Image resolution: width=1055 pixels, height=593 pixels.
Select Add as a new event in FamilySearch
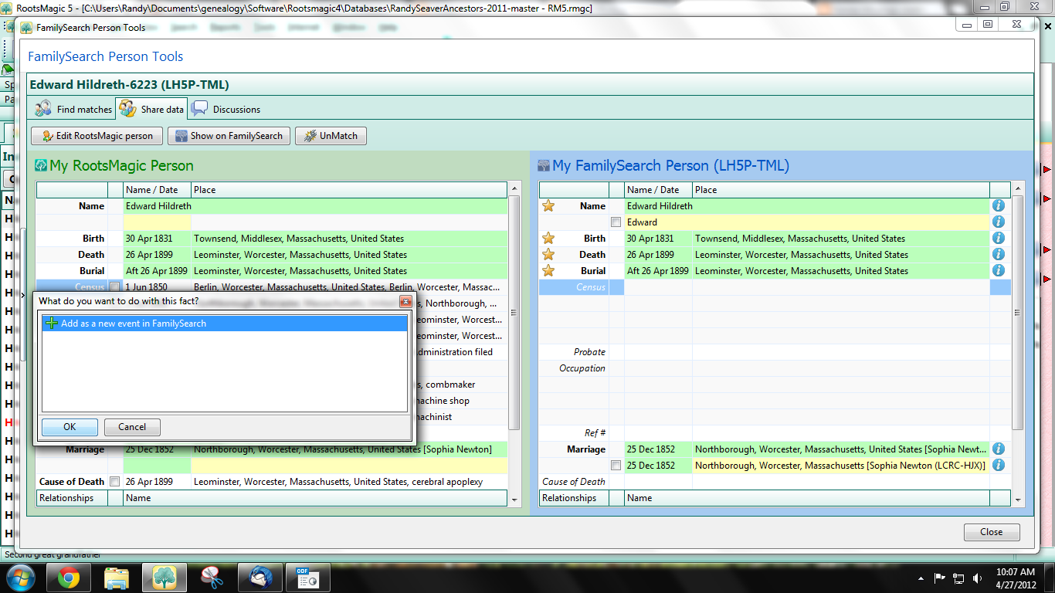click(224, 324)
